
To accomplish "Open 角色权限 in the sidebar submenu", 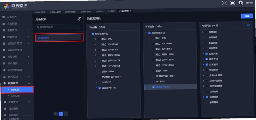I will point(18,90).
